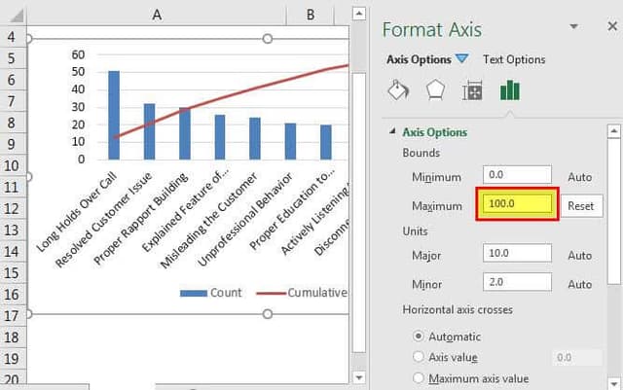Open the Size & Properties icon tab
This screenshot has height=390, width=623.
pos(472,90)
